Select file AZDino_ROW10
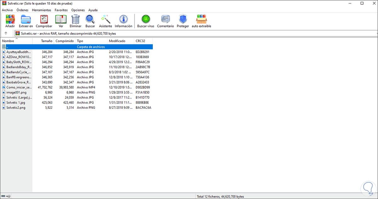The image size is (378, 199). point(19,57)
